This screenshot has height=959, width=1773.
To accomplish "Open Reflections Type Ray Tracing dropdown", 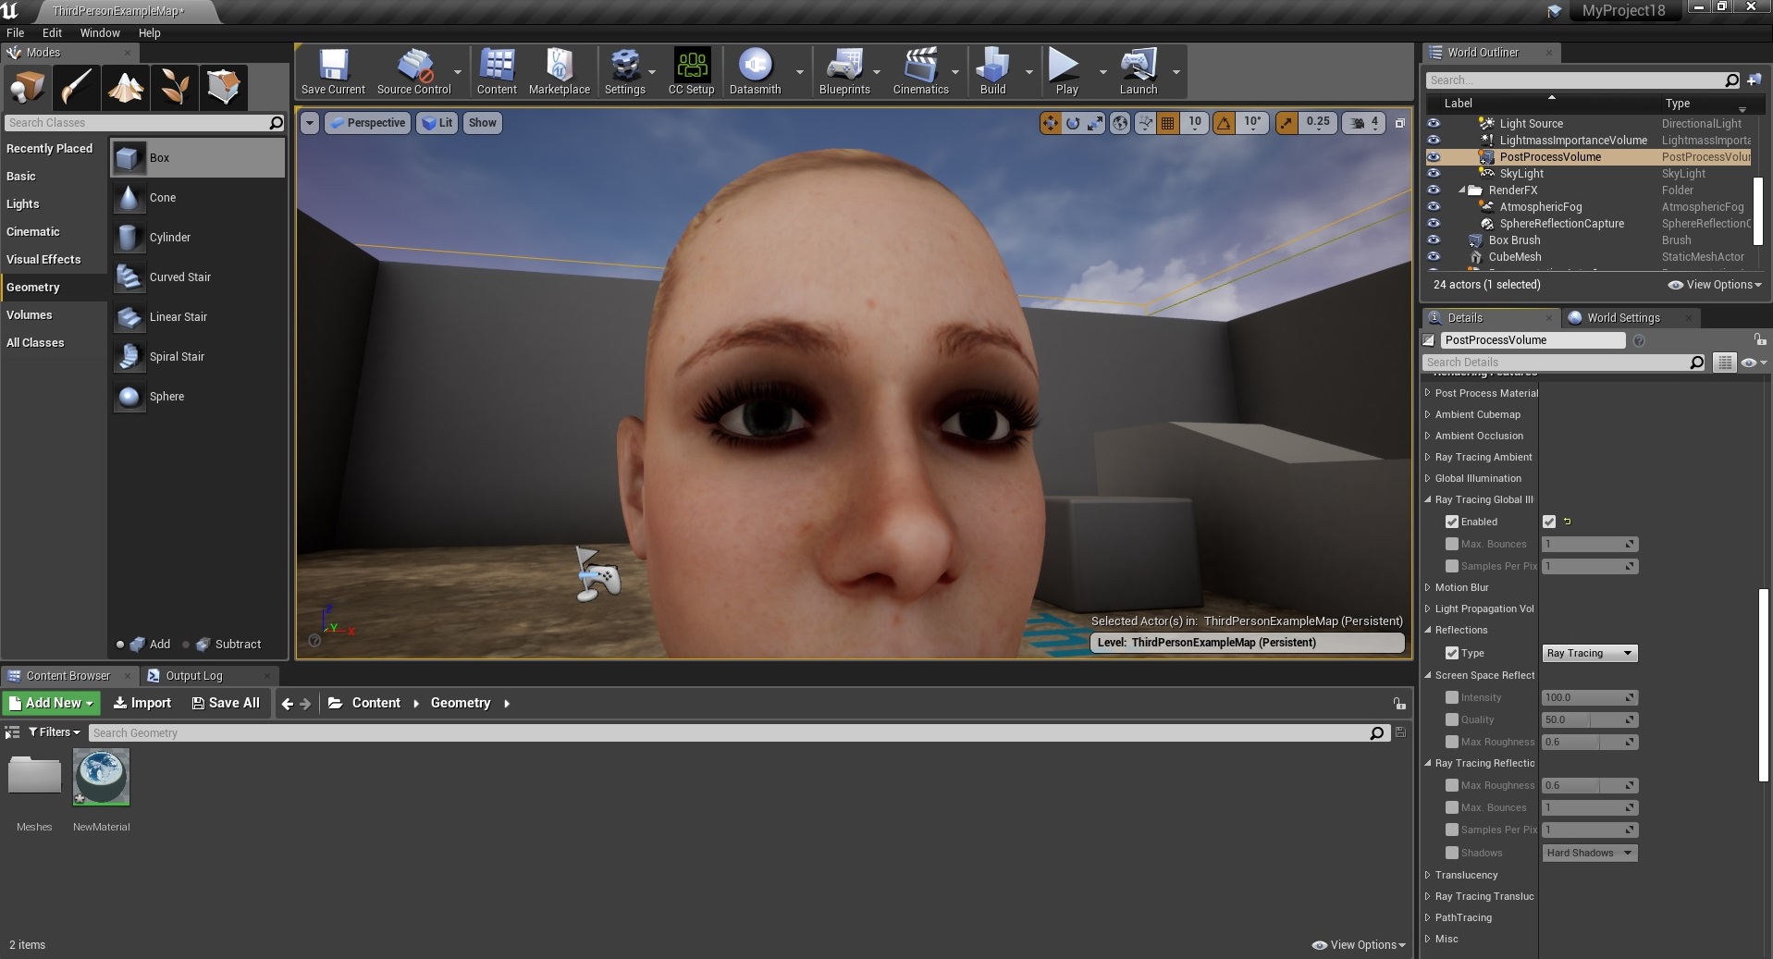I will click(1590, 653).
